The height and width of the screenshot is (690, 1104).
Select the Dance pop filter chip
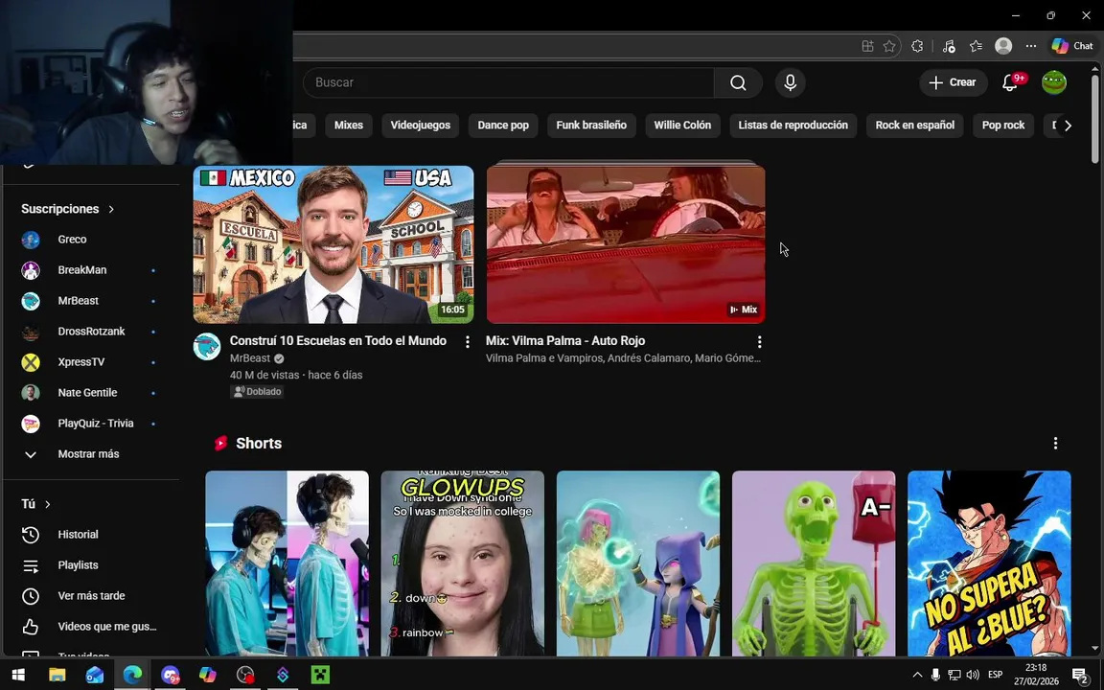(x=503, y=126)
